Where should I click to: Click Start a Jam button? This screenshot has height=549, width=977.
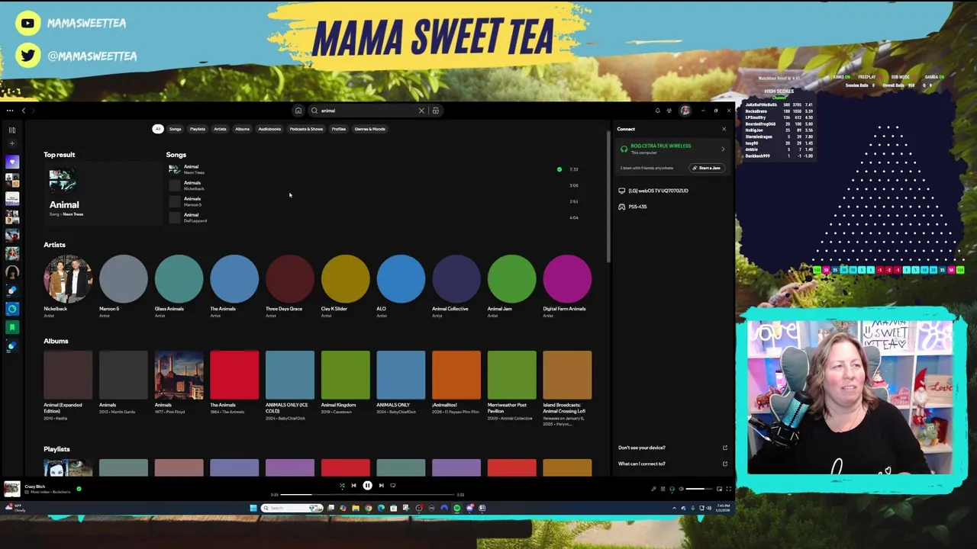coord(706,168)
